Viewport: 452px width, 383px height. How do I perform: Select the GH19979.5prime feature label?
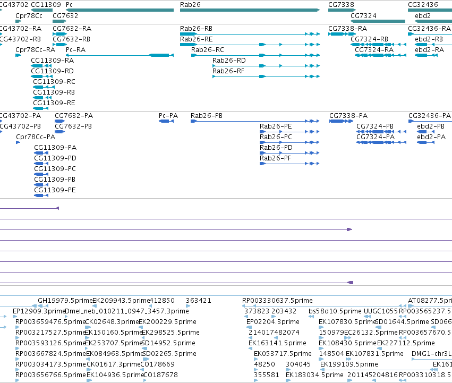coord(65,301)
